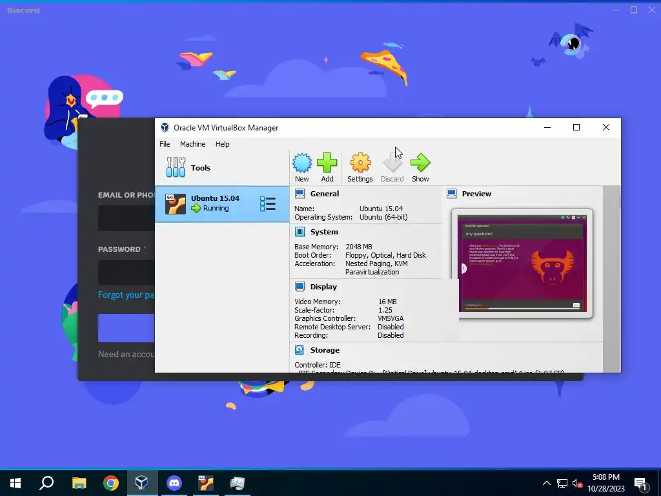Open the Help menu
The image size is (661, 496).
[222, 144]
